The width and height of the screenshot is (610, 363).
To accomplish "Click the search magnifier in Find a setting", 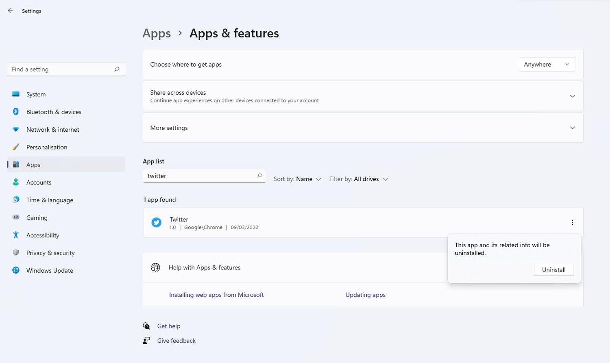I will 117,69.
